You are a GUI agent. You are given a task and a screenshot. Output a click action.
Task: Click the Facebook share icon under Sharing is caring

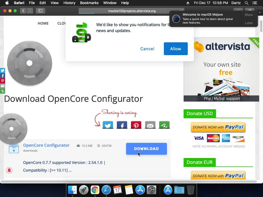point(122,125)
